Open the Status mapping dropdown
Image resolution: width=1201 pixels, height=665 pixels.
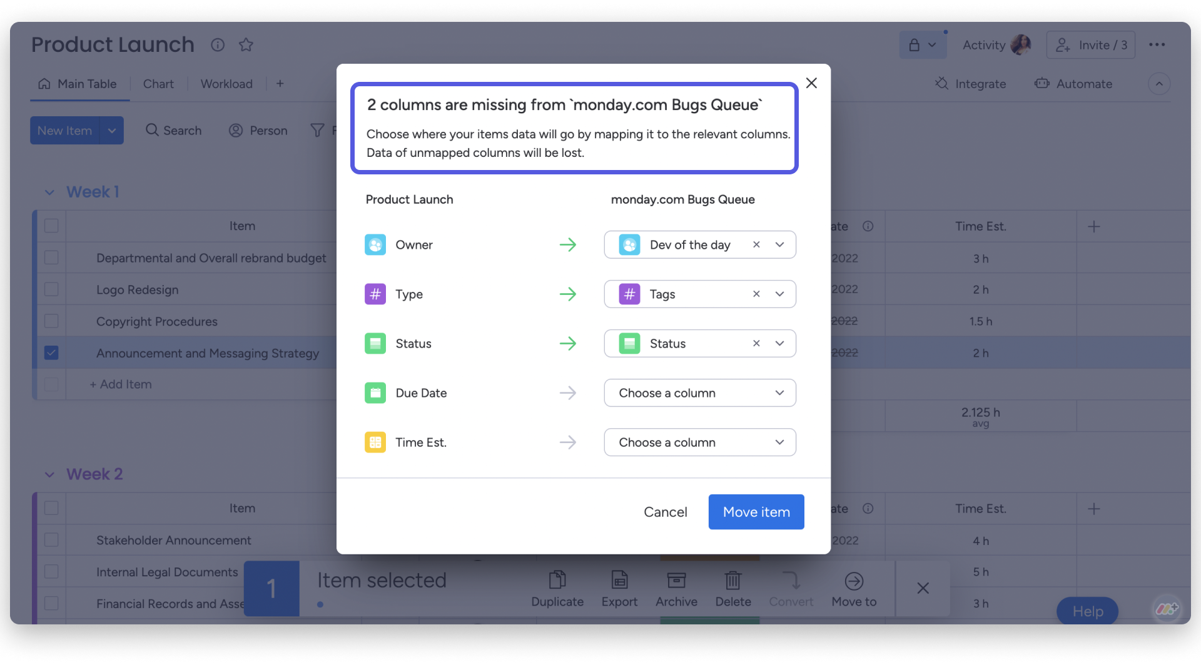[780, 344]
